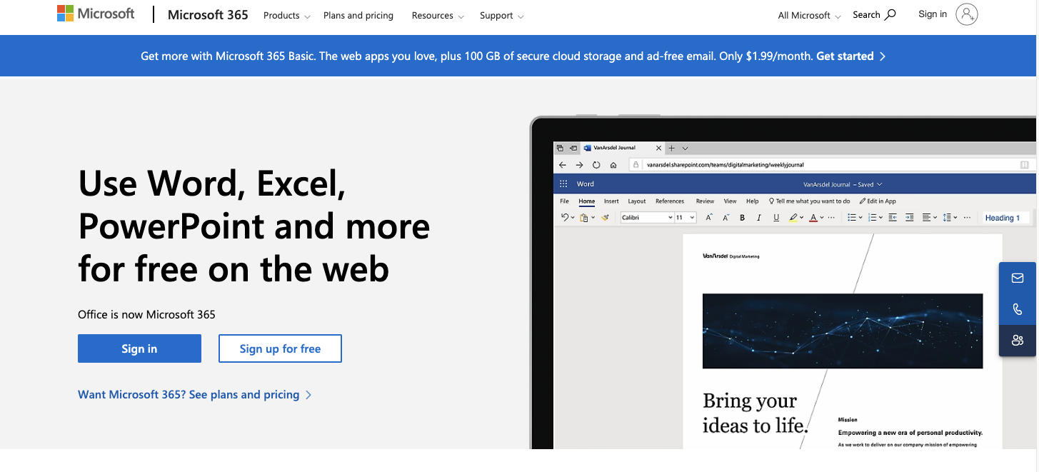Click the Paste clipboard icon in Word image

click(x=584, y=218)
